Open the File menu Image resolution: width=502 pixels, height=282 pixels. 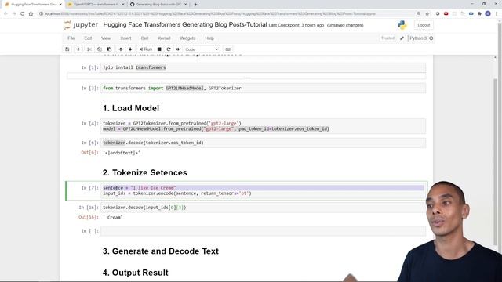(x=71, y=38)
